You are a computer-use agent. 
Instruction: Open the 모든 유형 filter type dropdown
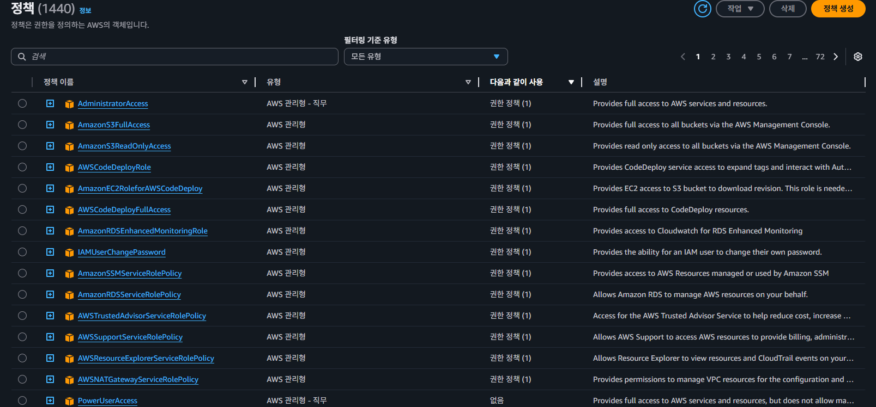426,57
